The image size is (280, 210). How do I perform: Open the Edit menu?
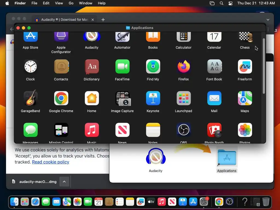point(46,3)
